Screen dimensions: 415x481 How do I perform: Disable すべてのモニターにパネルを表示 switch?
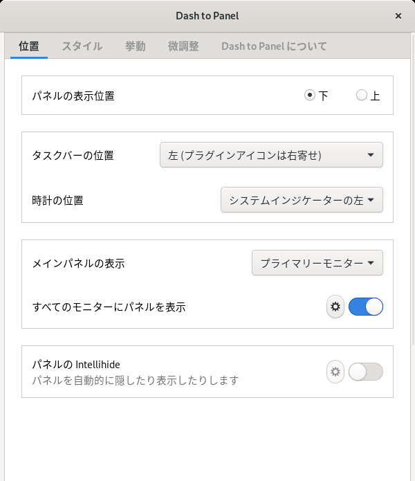[x=366, y=307]
